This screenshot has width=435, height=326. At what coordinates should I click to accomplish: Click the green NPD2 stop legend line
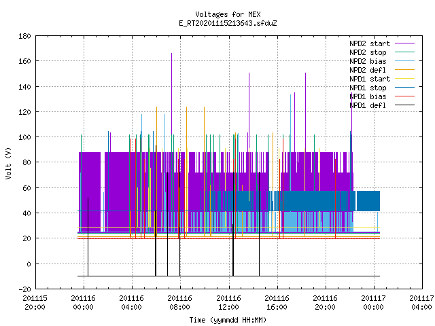(404, 52)
